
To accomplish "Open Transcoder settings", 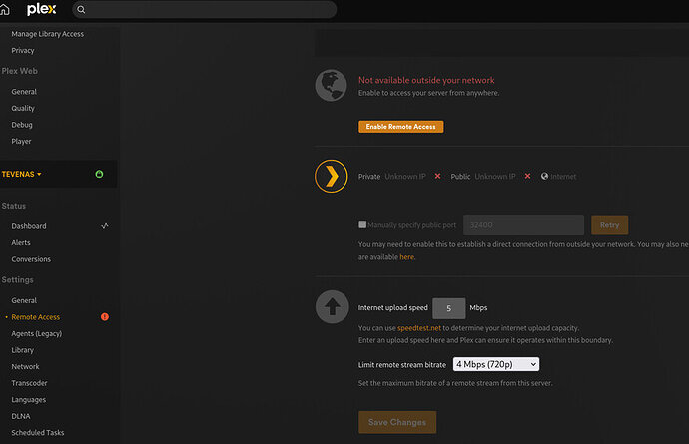I will [29, 383].
